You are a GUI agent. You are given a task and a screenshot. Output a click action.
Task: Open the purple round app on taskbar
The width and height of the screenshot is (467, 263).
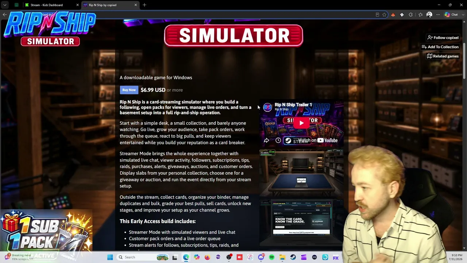pos(218,257)
